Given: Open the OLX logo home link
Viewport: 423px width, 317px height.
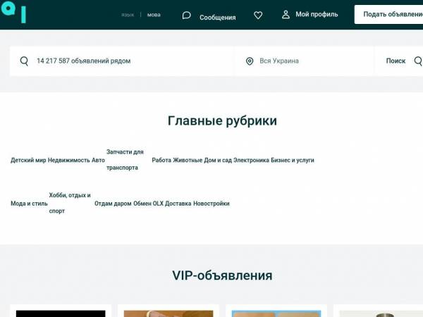Looking at the screenshot, I should [x=13, y=12].
